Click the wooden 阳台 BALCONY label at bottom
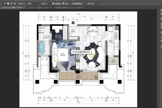 coord(79,76)
